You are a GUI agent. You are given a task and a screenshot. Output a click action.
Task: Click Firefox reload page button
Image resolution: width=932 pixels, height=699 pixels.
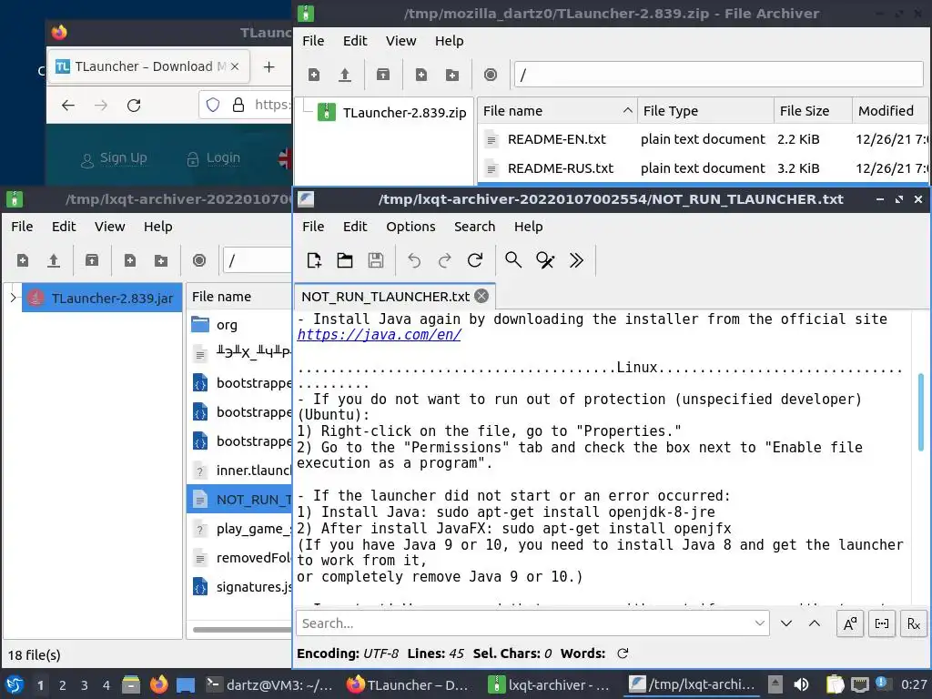(134, 106)
